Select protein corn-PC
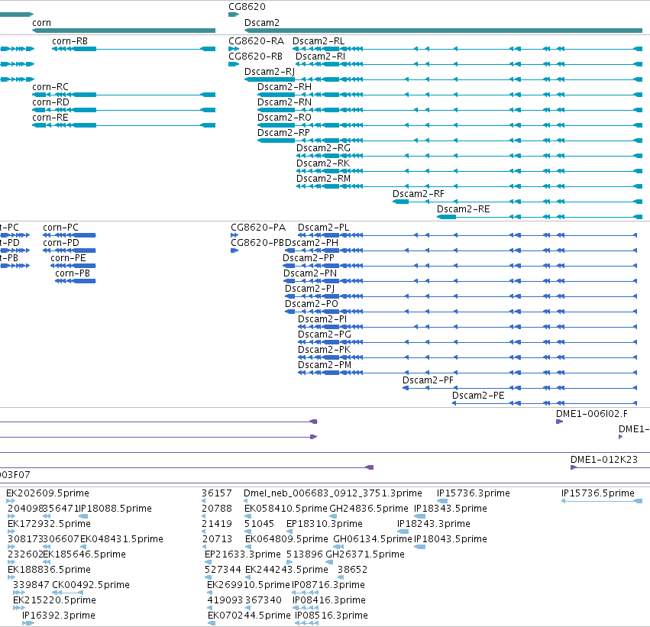 pos(60,228)
